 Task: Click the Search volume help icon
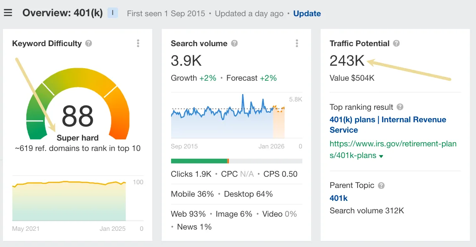pos(234,43)
